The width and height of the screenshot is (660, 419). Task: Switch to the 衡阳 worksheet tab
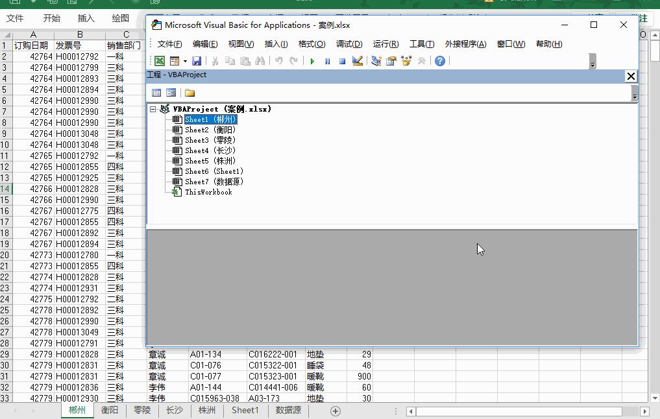tap(110, 410)
